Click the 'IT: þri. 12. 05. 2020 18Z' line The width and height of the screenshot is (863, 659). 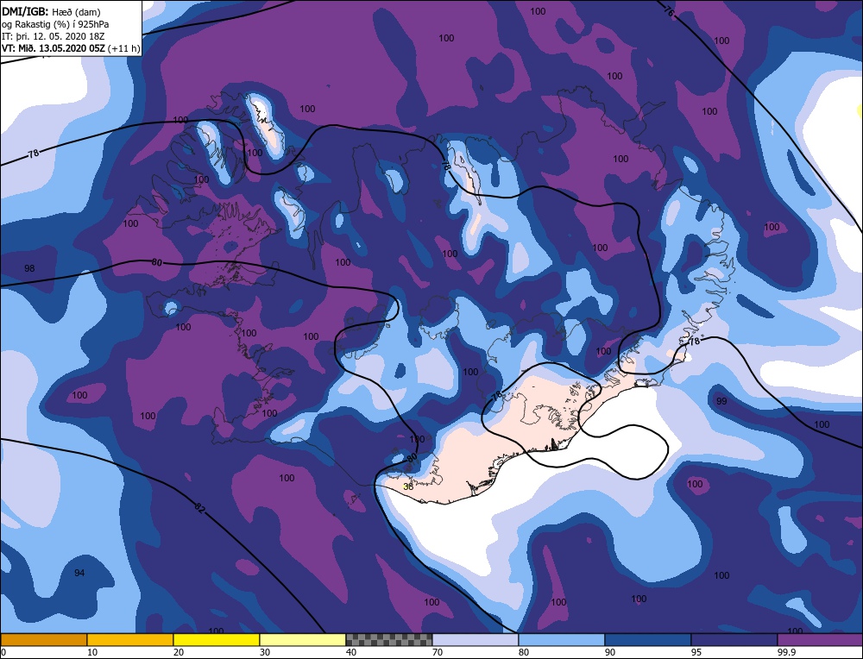53,36
